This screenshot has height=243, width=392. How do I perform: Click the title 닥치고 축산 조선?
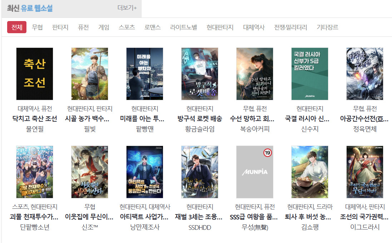click(x=35, y=118)
